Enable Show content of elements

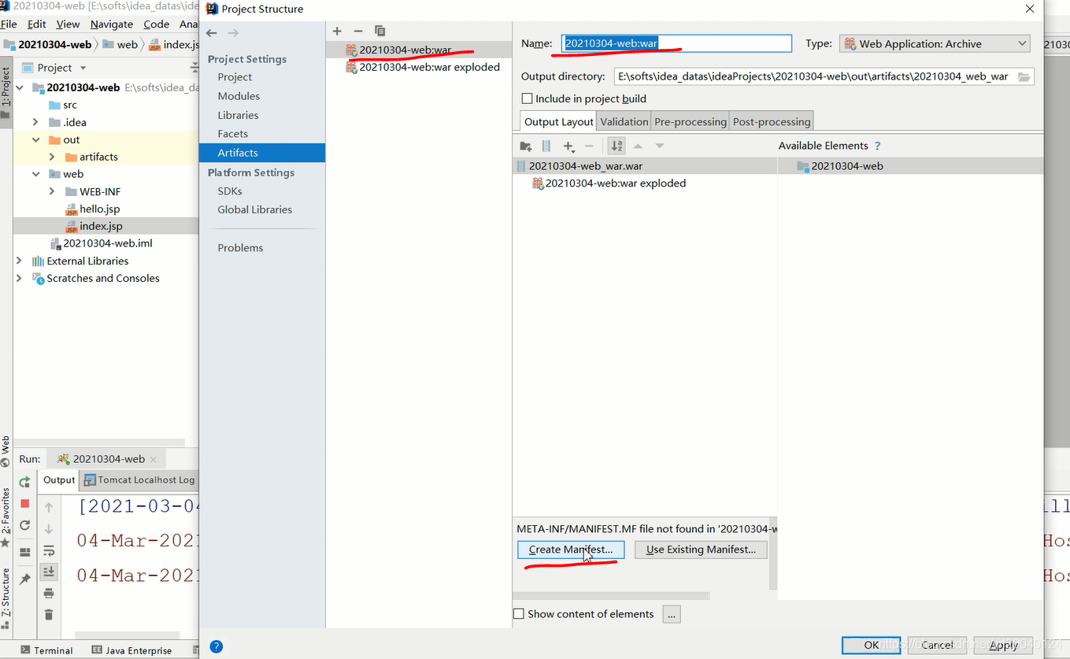pyautogui.click(x=519, y=614)
